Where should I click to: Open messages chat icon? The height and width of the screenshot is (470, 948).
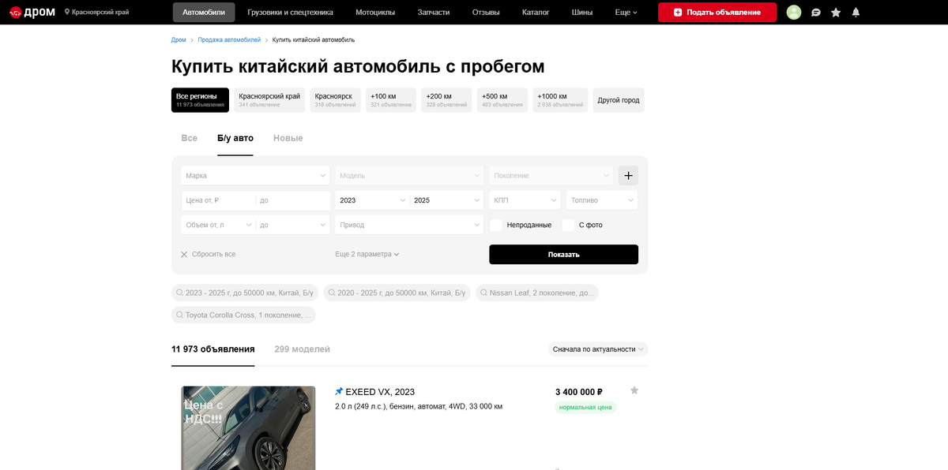816,13
